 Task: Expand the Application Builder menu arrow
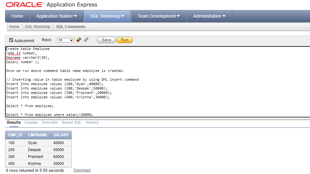click(x=75, y=16)
